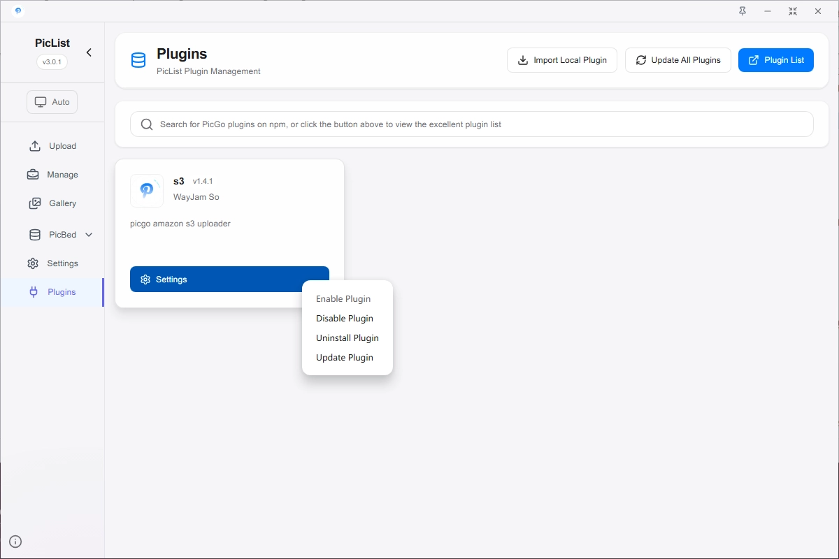
Task: Click the PicList logo in the title bar
Action: pos(17,11)
